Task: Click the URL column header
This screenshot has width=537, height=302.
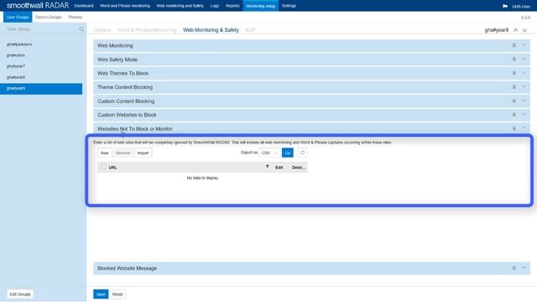Action: 112,168
